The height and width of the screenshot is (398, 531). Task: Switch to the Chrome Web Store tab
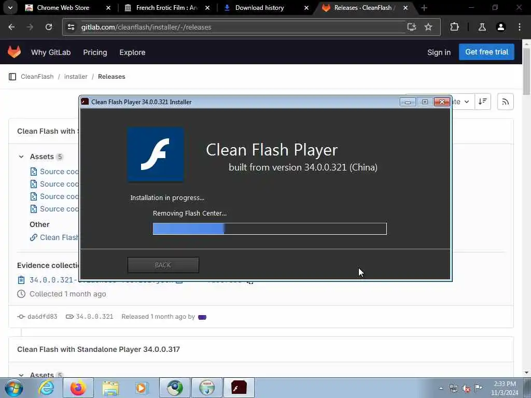coord(63,7)
